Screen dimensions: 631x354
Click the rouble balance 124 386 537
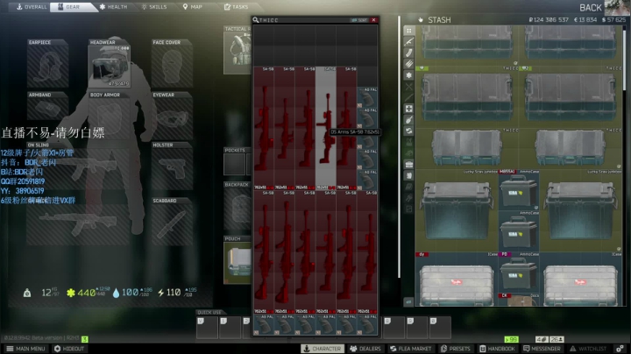549,19
